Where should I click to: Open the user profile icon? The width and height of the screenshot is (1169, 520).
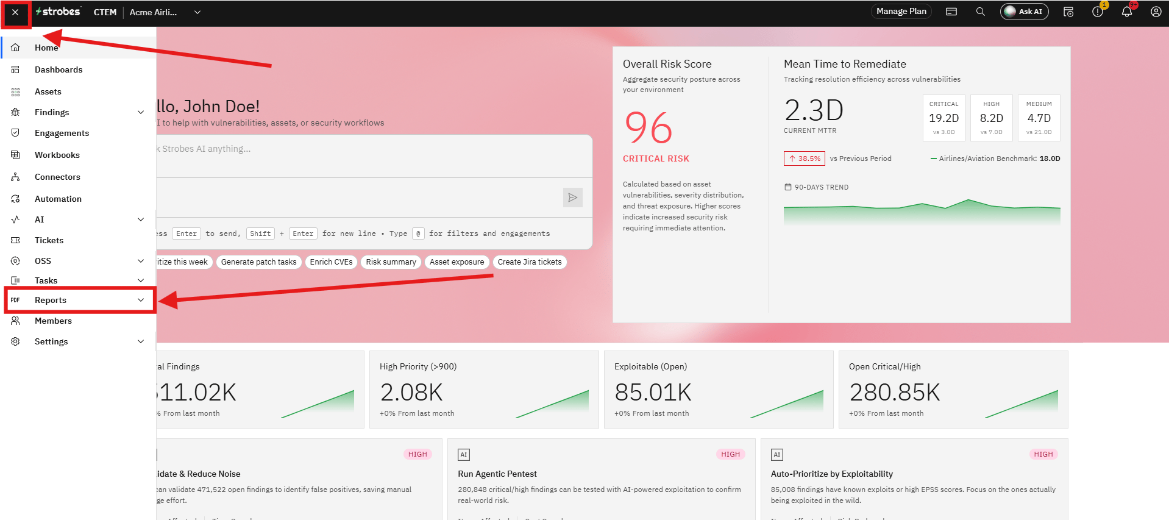(1156, 12)
